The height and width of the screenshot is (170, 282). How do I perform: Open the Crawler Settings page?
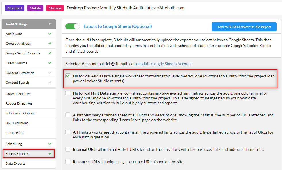coord(29,94)
